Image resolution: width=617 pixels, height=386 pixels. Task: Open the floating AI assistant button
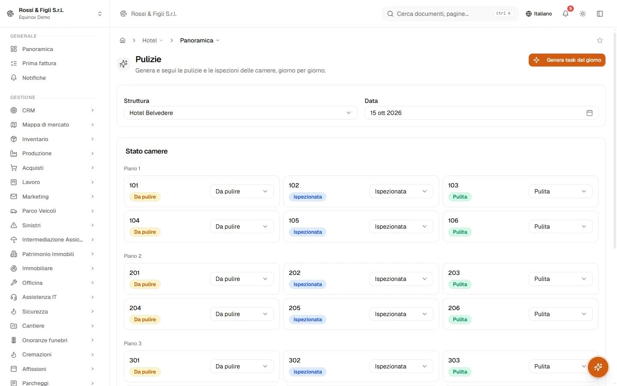[598, 367]
